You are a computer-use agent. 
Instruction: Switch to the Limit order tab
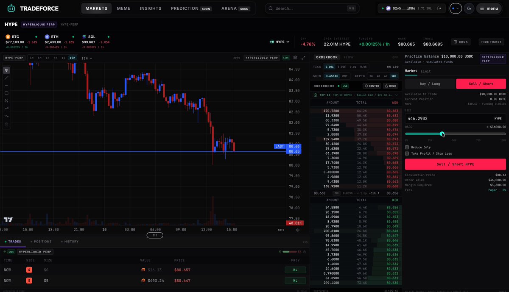[425, 71]
